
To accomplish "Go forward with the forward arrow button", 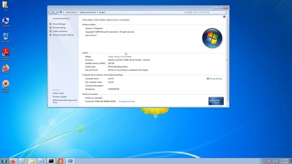I will (x=55, y=12).
